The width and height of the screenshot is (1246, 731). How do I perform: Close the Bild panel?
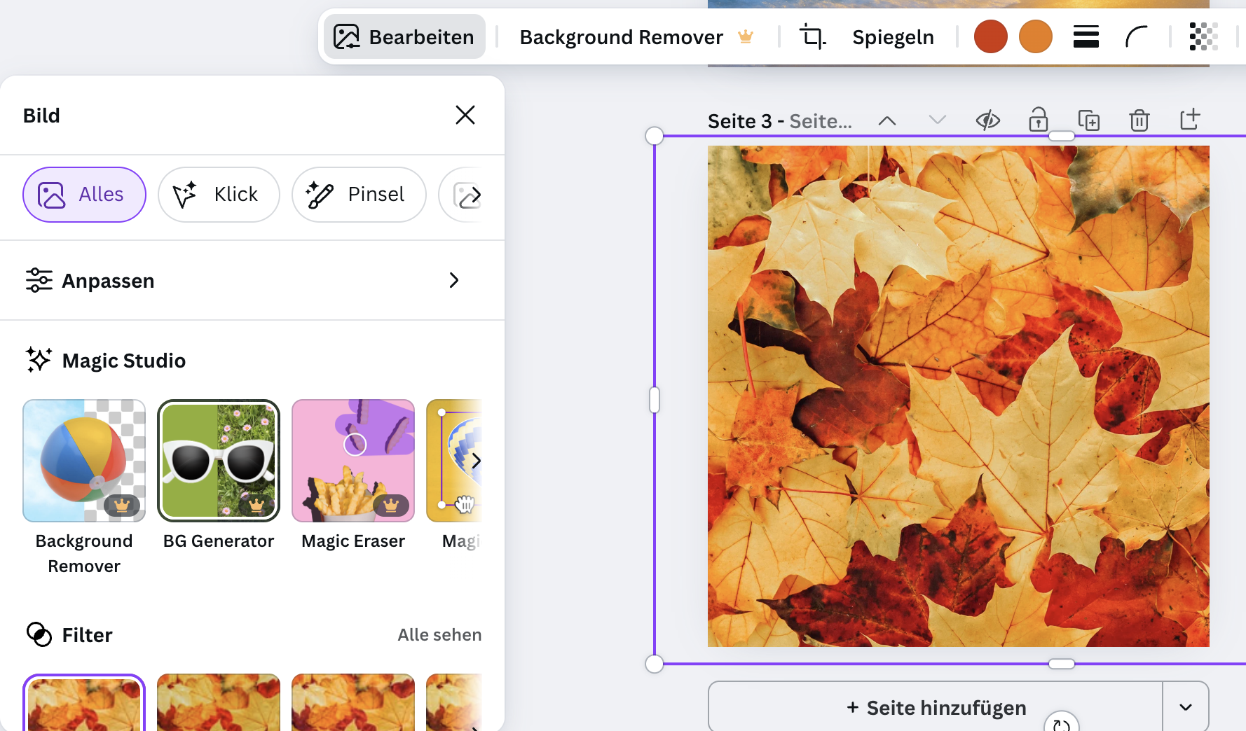[465, 115]
